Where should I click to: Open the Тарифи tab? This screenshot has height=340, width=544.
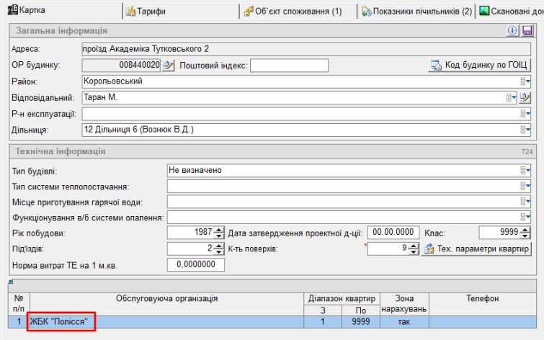(146, 11)
